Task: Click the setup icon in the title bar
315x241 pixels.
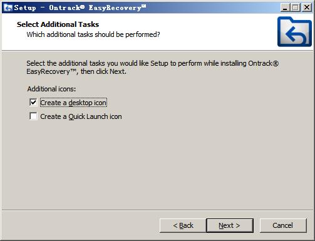Action: (x=8, y=8)
